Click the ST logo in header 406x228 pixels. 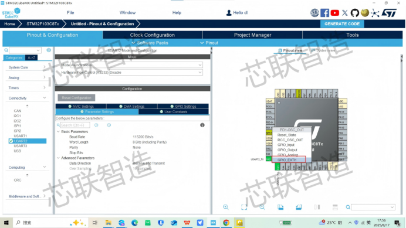[389, 13]
